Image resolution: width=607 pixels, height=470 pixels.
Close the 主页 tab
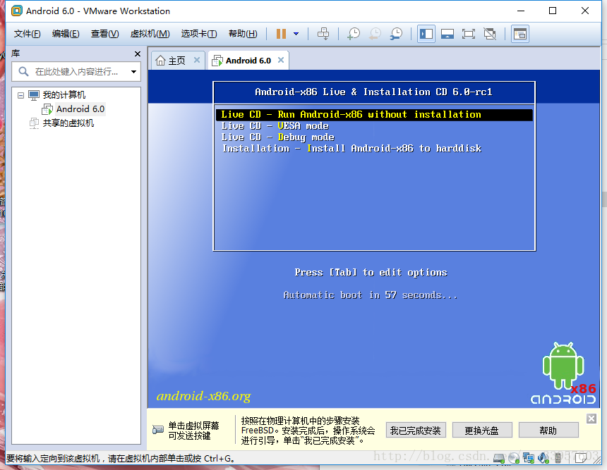[197, 60]
